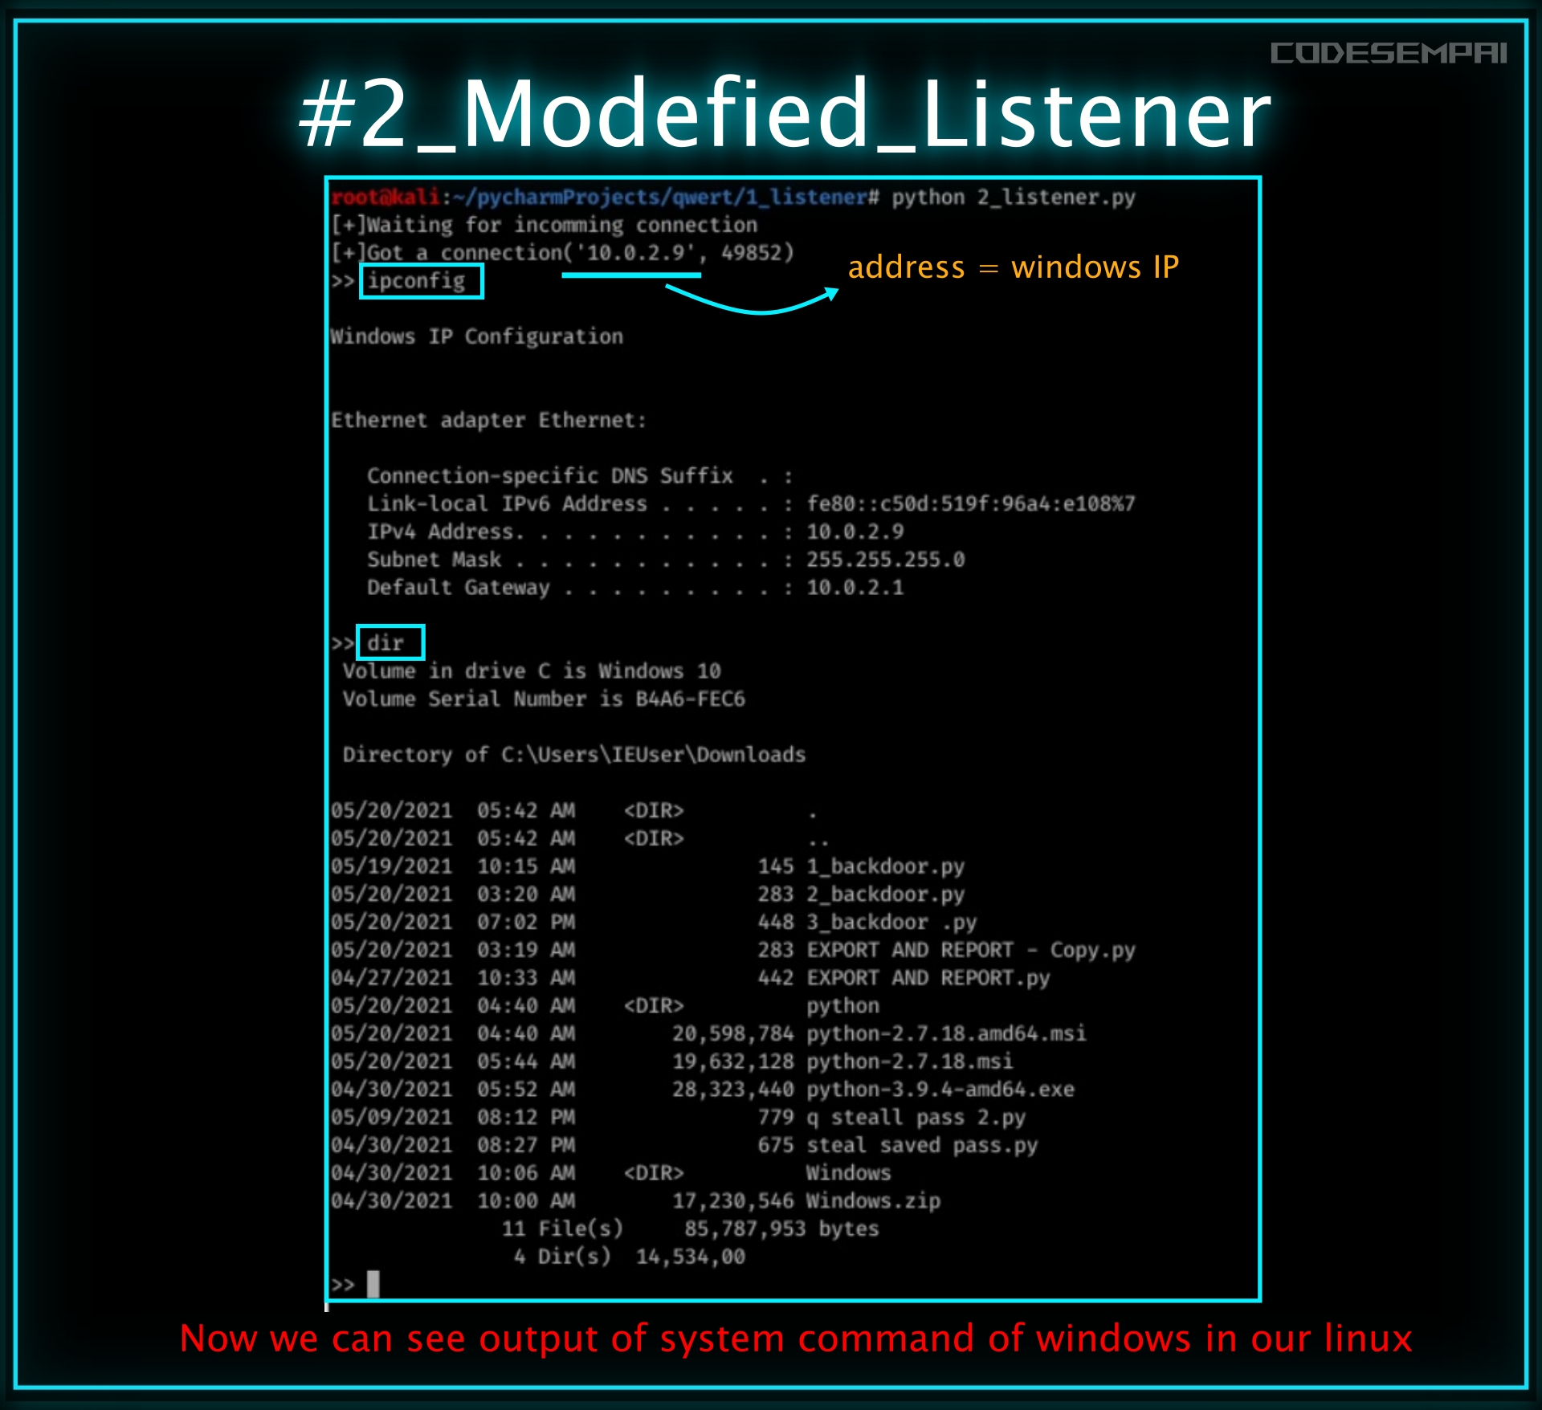
Task: Select the Windows.zip file entry
Action: pos(873,1200)
